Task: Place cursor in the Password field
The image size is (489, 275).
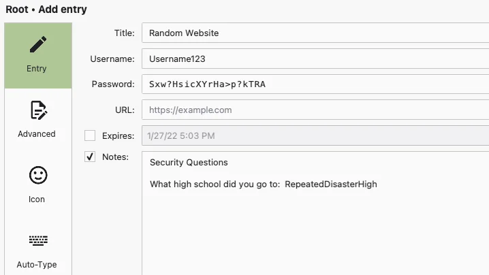Action: pyautogui.click(x=315, y=84)
